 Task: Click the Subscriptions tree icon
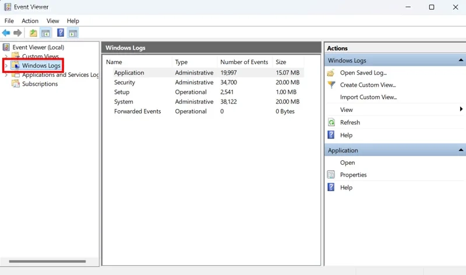point(16,84)
